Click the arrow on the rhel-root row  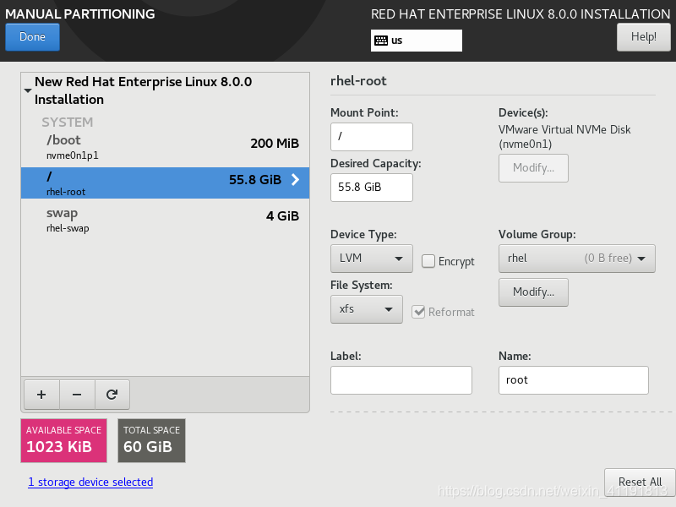point(295,180)
